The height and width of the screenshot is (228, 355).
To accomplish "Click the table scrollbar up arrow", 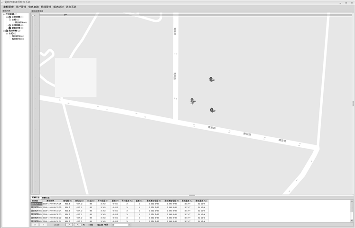I will click(352, 201).
